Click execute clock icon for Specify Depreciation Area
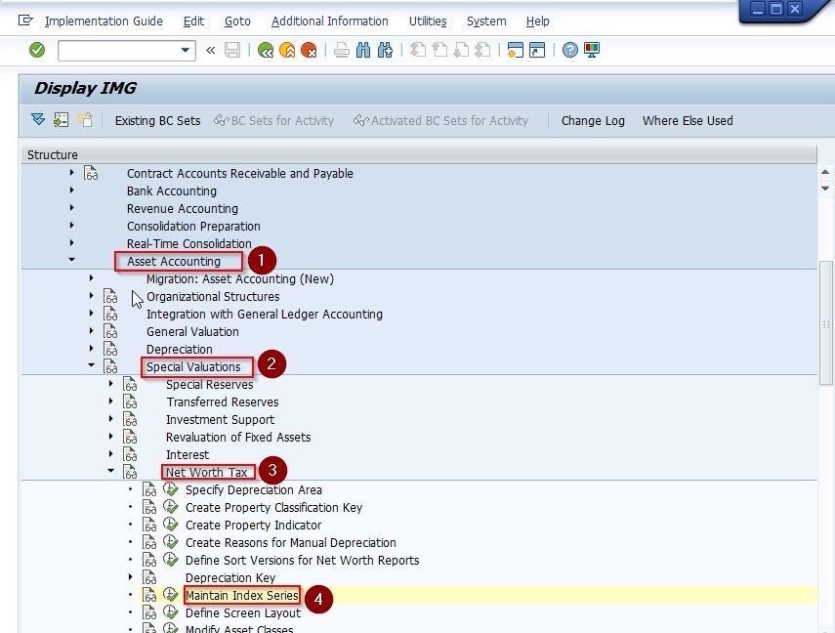The height and width of the screenshot is (633, 835). (170, 489)
